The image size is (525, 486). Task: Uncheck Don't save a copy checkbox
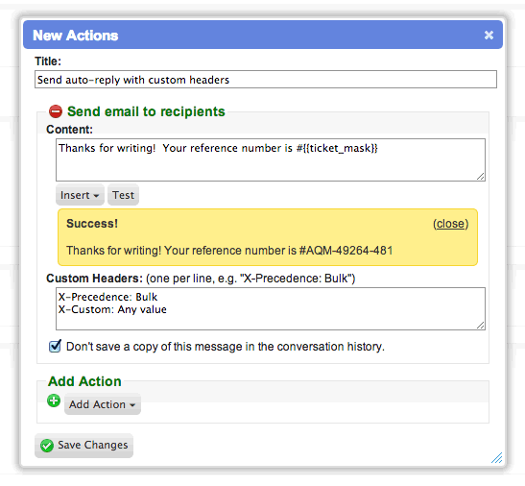[x=55, y=346]
